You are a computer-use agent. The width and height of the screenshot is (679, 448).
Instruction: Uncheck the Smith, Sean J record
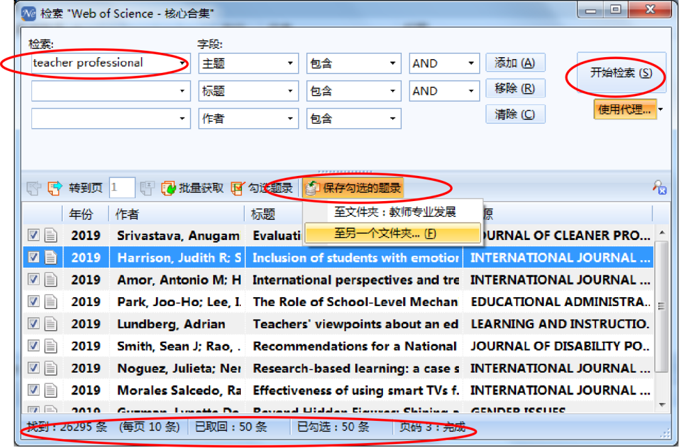33,346
